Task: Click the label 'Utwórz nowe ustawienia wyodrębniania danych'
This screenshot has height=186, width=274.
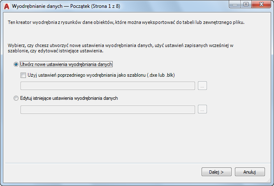Action: [x=66, y=64]
